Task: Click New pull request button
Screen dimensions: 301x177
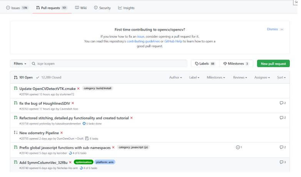Action: coord(273,63)
